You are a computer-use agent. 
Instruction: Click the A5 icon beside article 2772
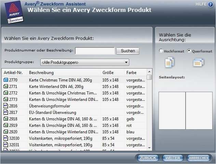6,93
